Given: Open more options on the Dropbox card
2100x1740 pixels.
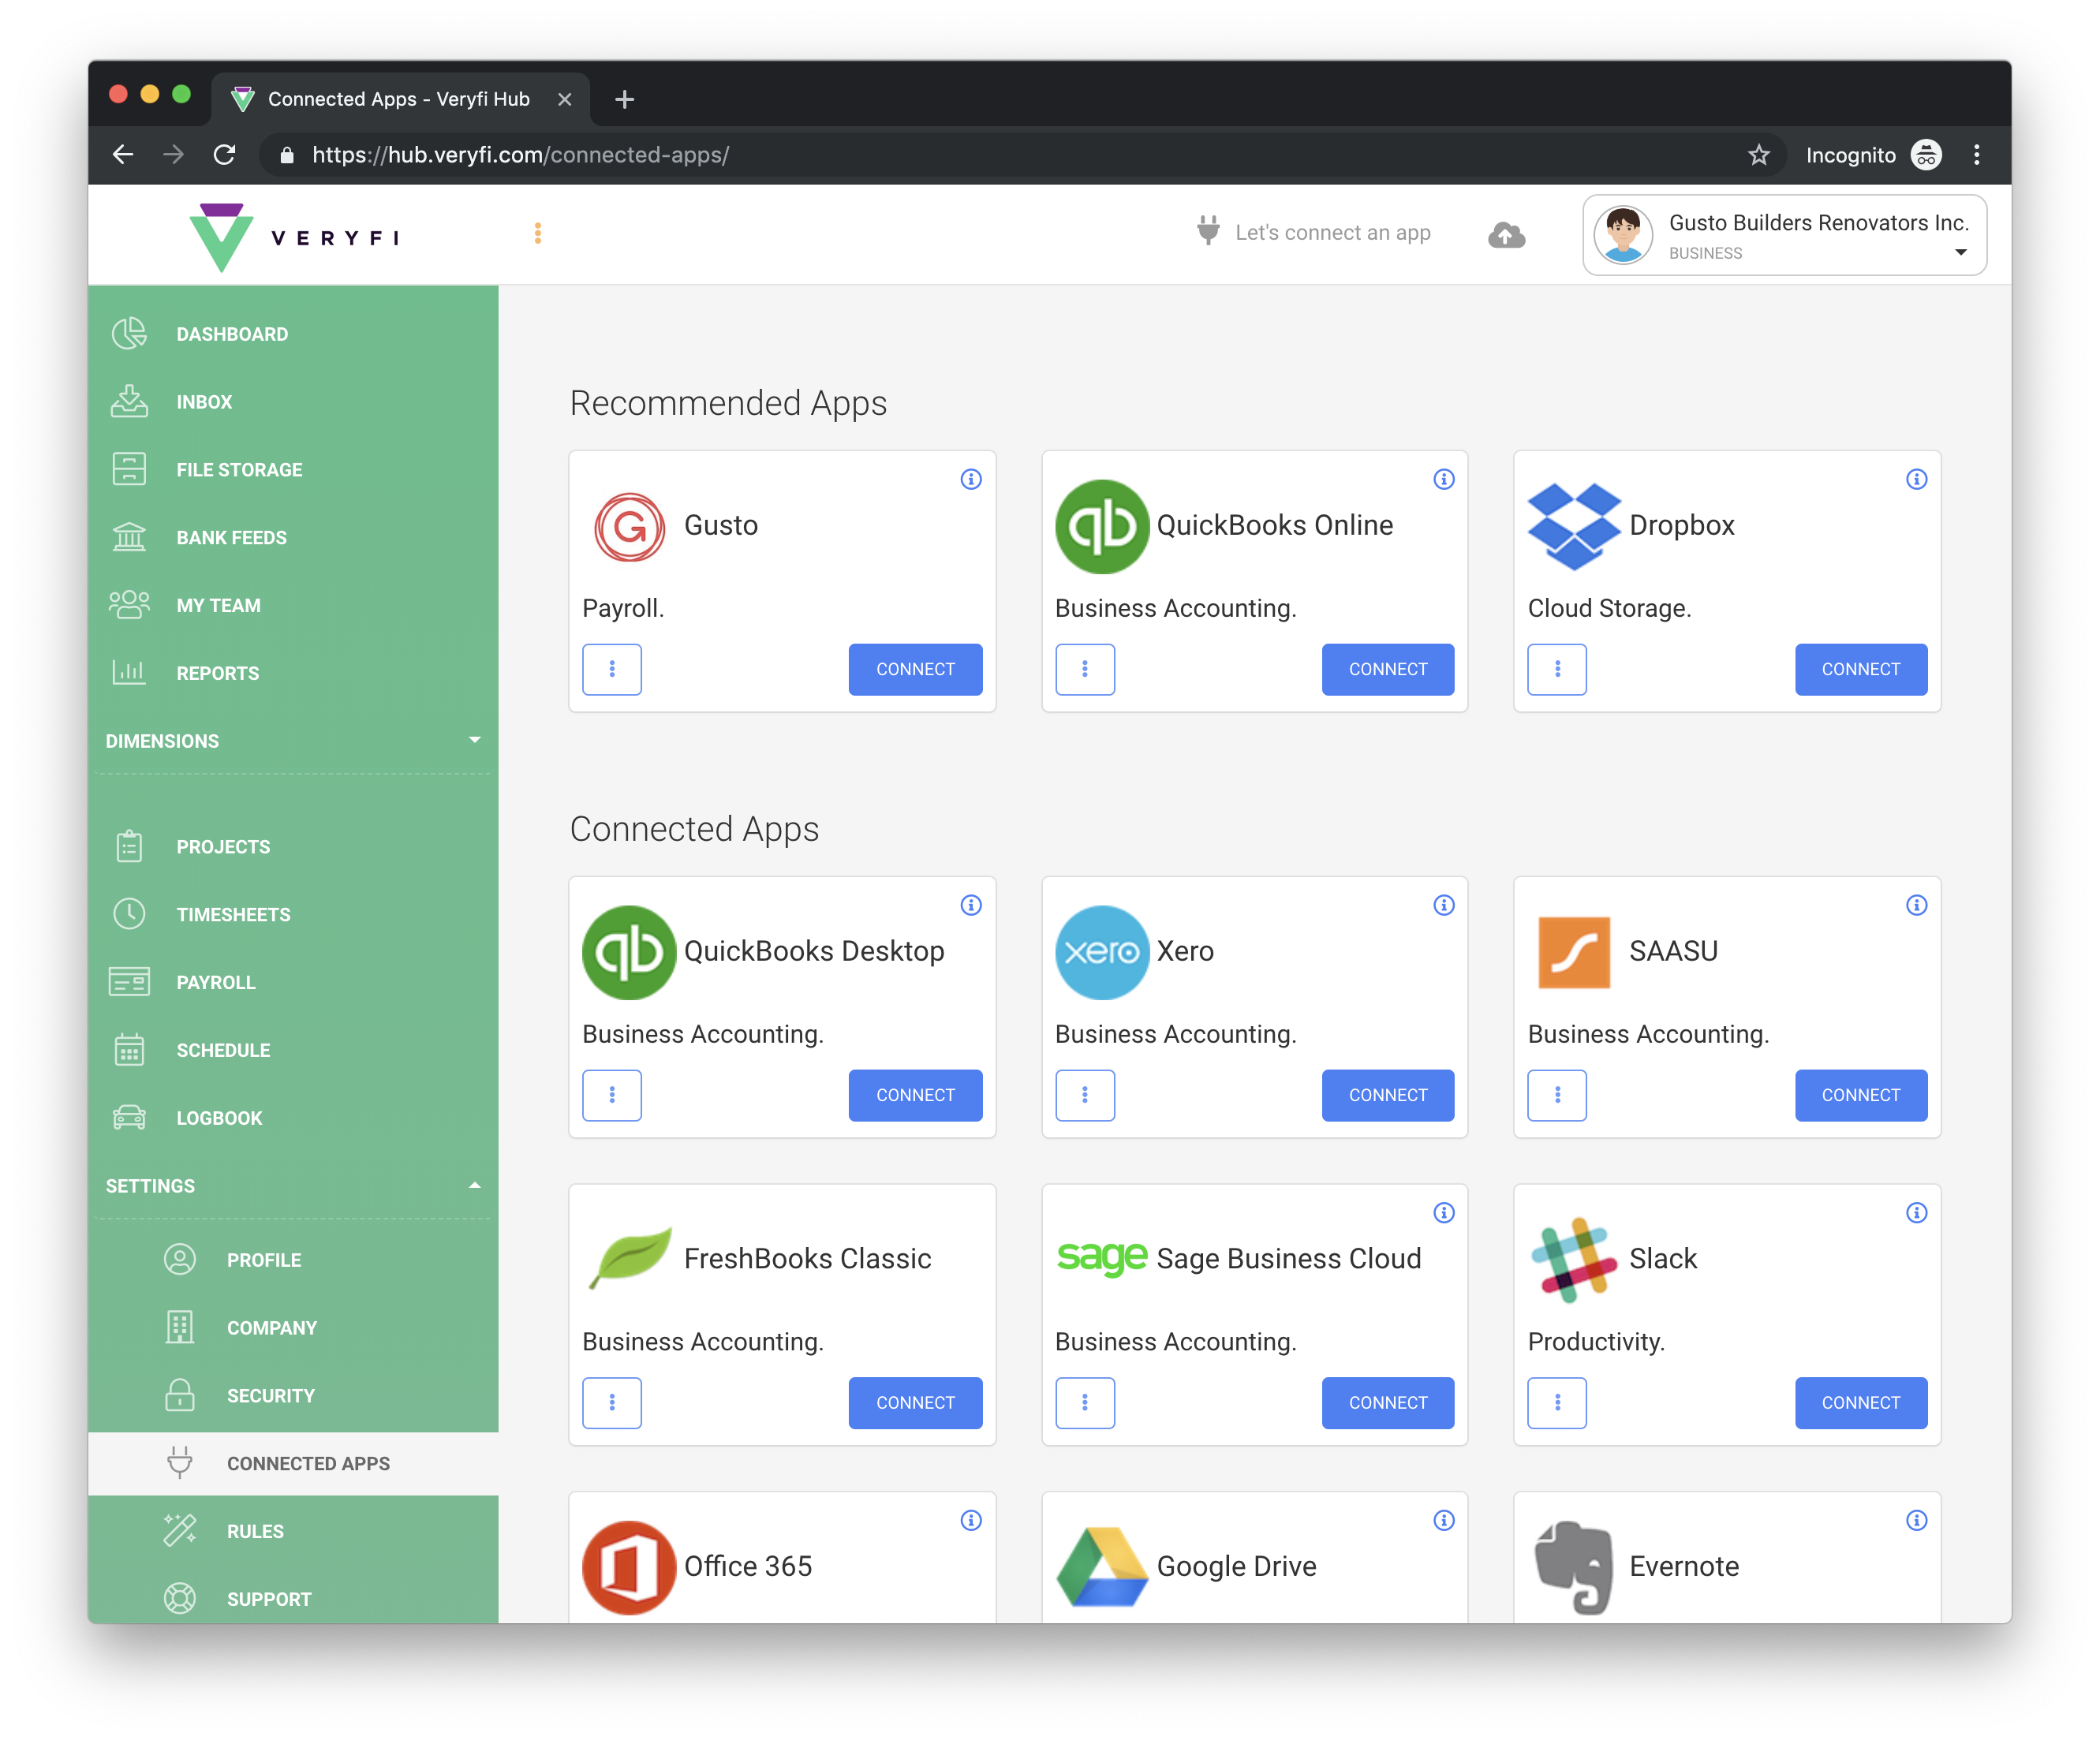Looking at the screenshot, I should click(x=1557, y=669).
